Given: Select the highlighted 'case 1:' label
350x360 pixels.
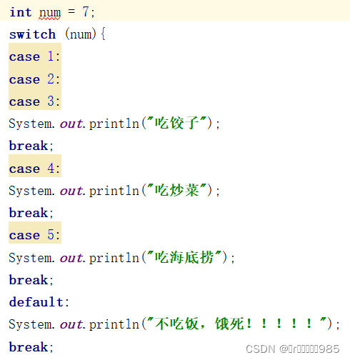Looking at the screenshot, I should (35, 56).
